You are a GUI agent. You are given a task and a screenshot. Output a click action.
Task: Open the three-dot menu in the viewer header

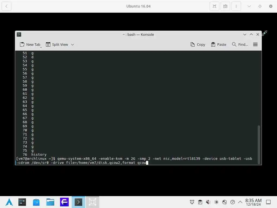pyautogui.click(x=236, y=6)
